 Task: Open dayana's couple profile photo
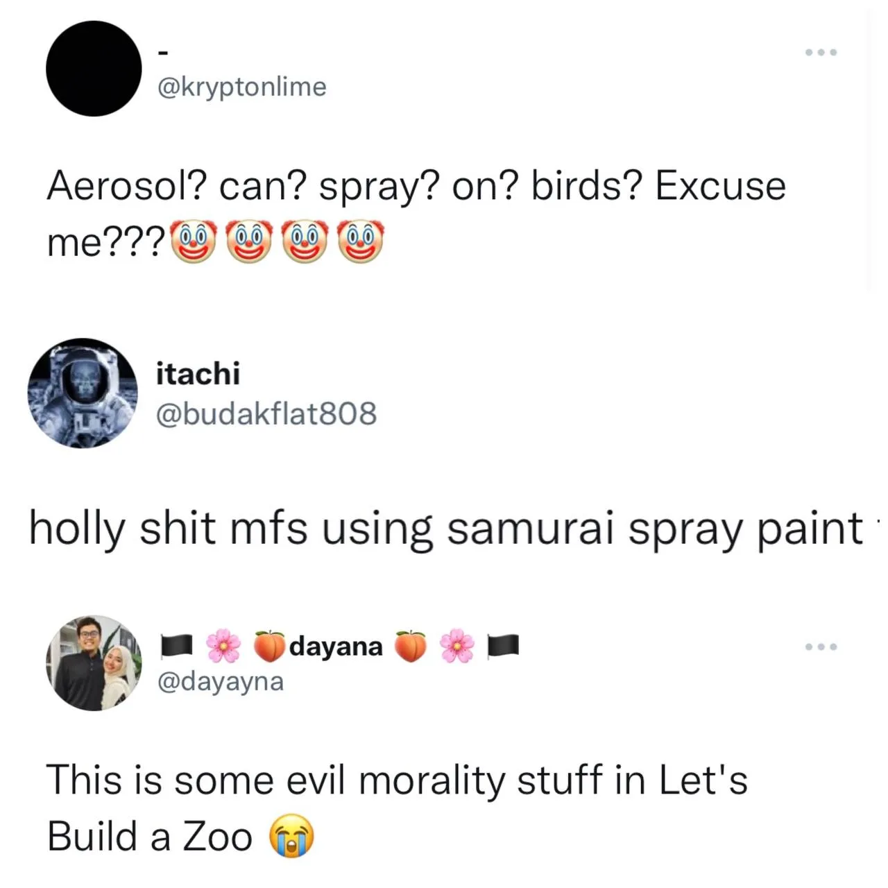[x=94, y=663]
